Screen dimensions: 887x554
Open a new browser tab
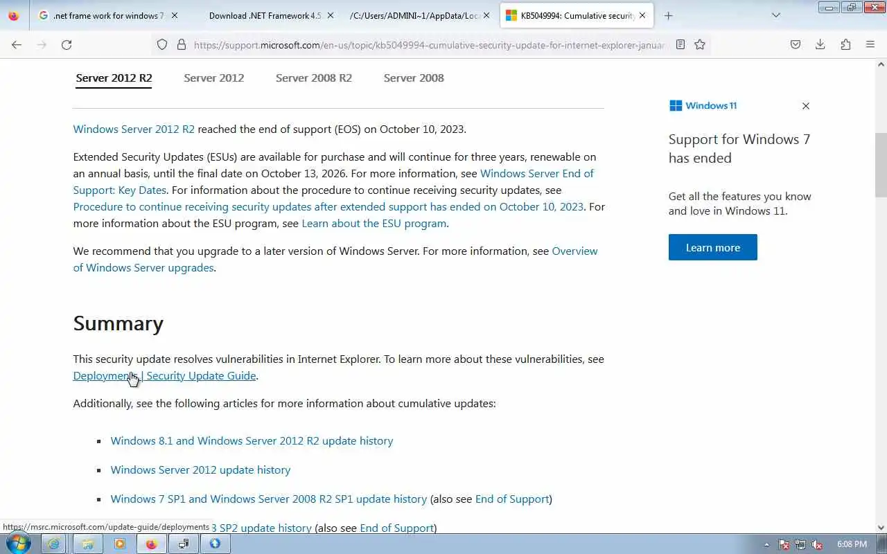tap(668, 15)
